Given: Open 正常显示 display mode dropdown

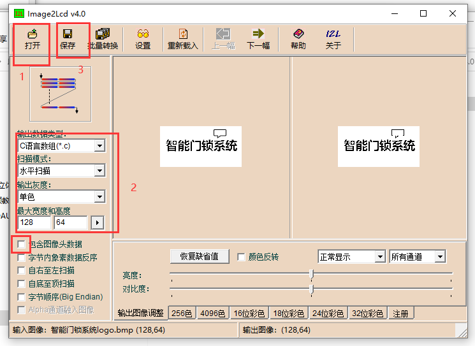Looking at the screenshot, I should pos(379,257).
